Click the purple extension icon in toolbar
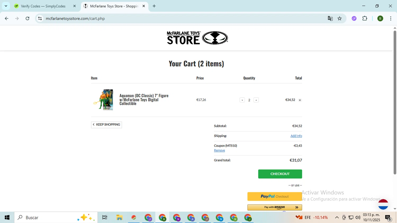The image size is (397, 223). point(354,19)
